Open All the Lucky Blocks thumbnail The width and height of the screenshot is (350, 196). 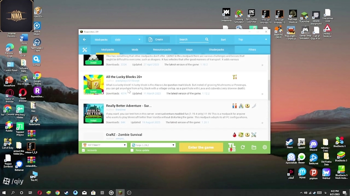(x=93, y=85)
